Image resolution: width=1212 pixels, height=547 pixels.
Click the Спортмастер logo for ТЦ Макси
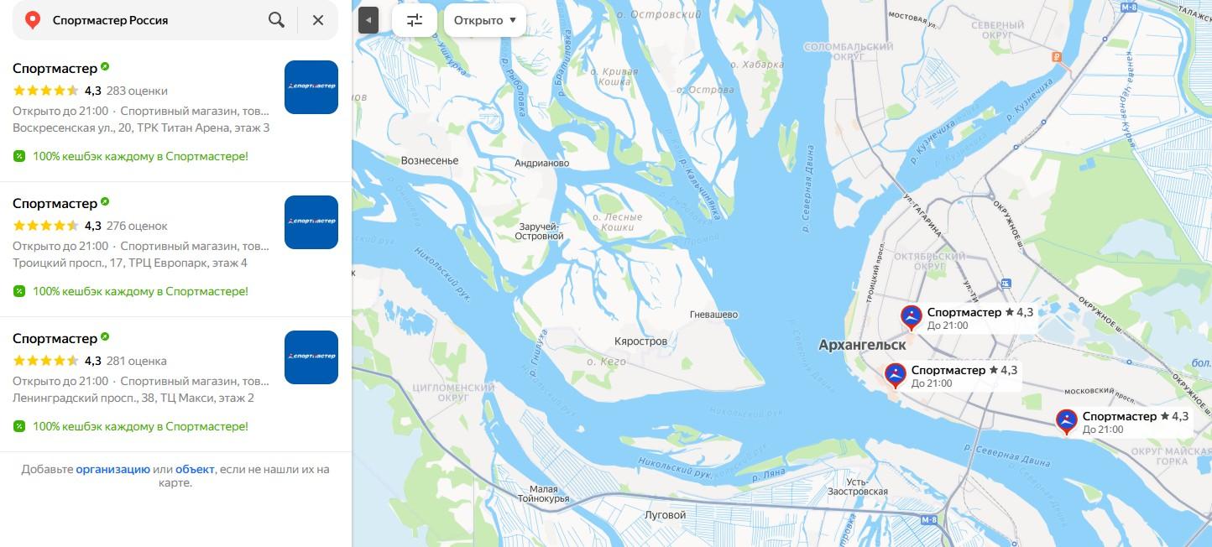tap(311, 357)
